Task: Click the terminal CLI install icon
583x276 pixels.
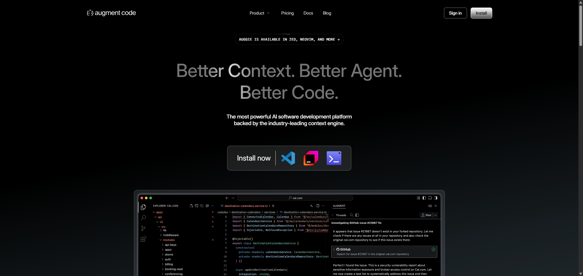Action: coord(334,158)
